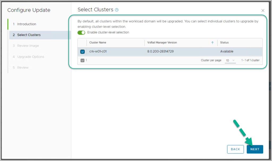Close the Configure Update dialog
272x161 pixels.
click(263, 11)
